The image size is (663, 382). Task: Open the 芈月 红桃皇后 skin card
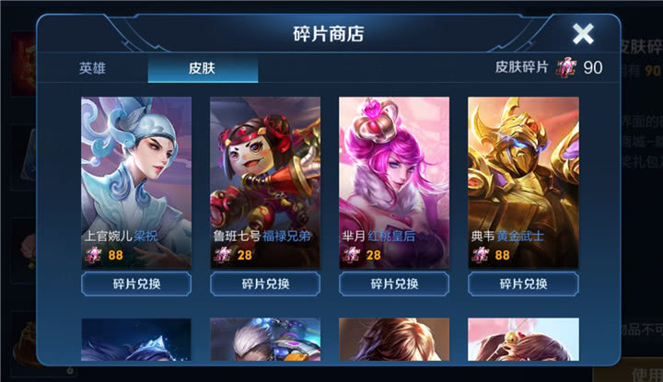(394, 182)
